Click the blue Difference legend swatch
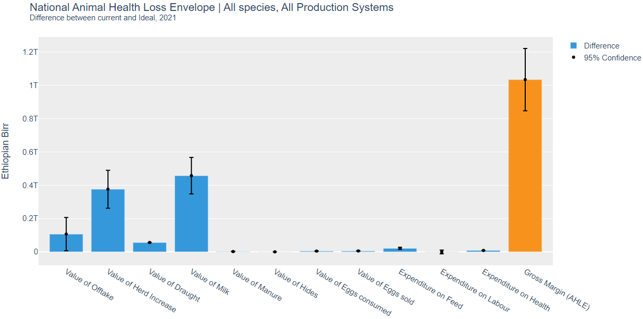The width and height of the screenshot is (643, 319). click(x=574, y=45)
